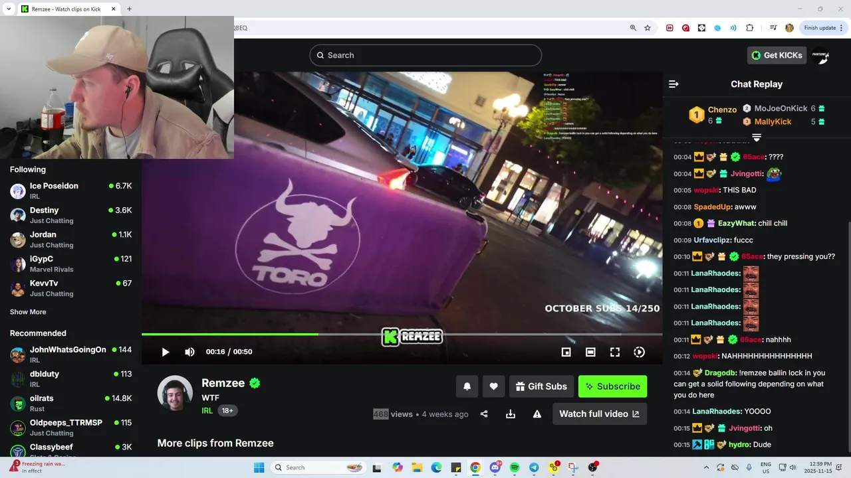Play the Remzee clip

tap(165, 352)
